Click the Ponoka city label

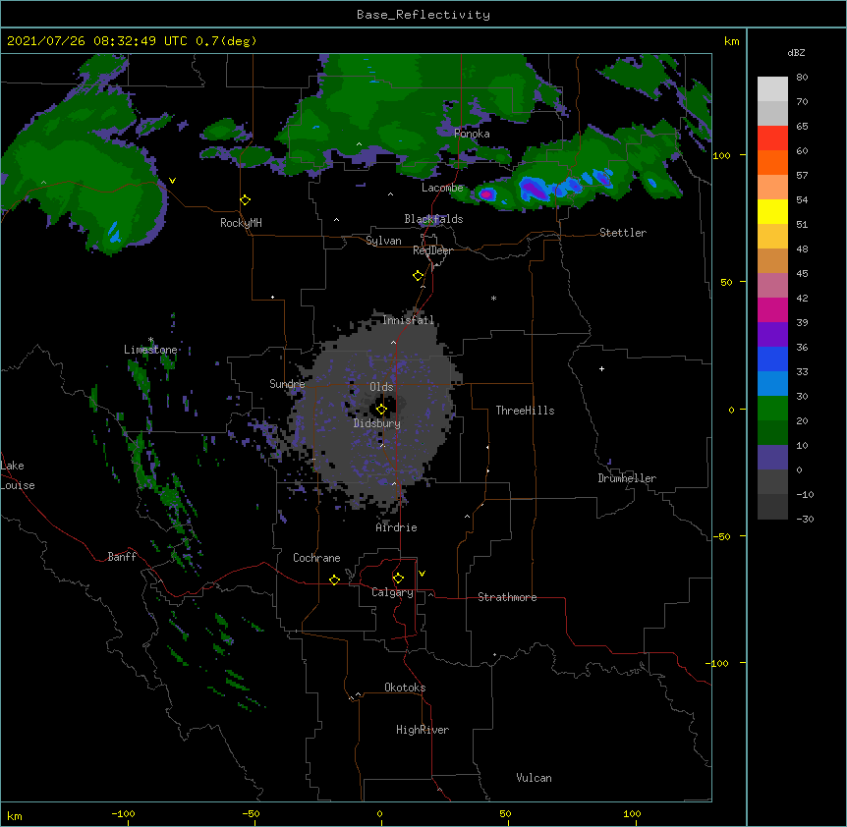(x=472, y=134)
